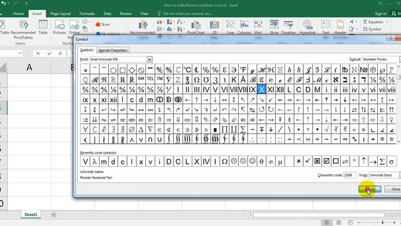Open the Font dropdown arrow
This screenshot has width=401, height=226.
click(149, 60)
